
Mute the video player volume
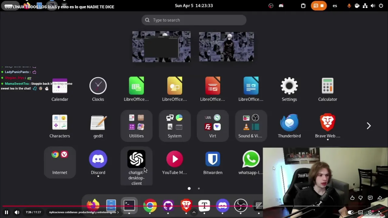17,212
